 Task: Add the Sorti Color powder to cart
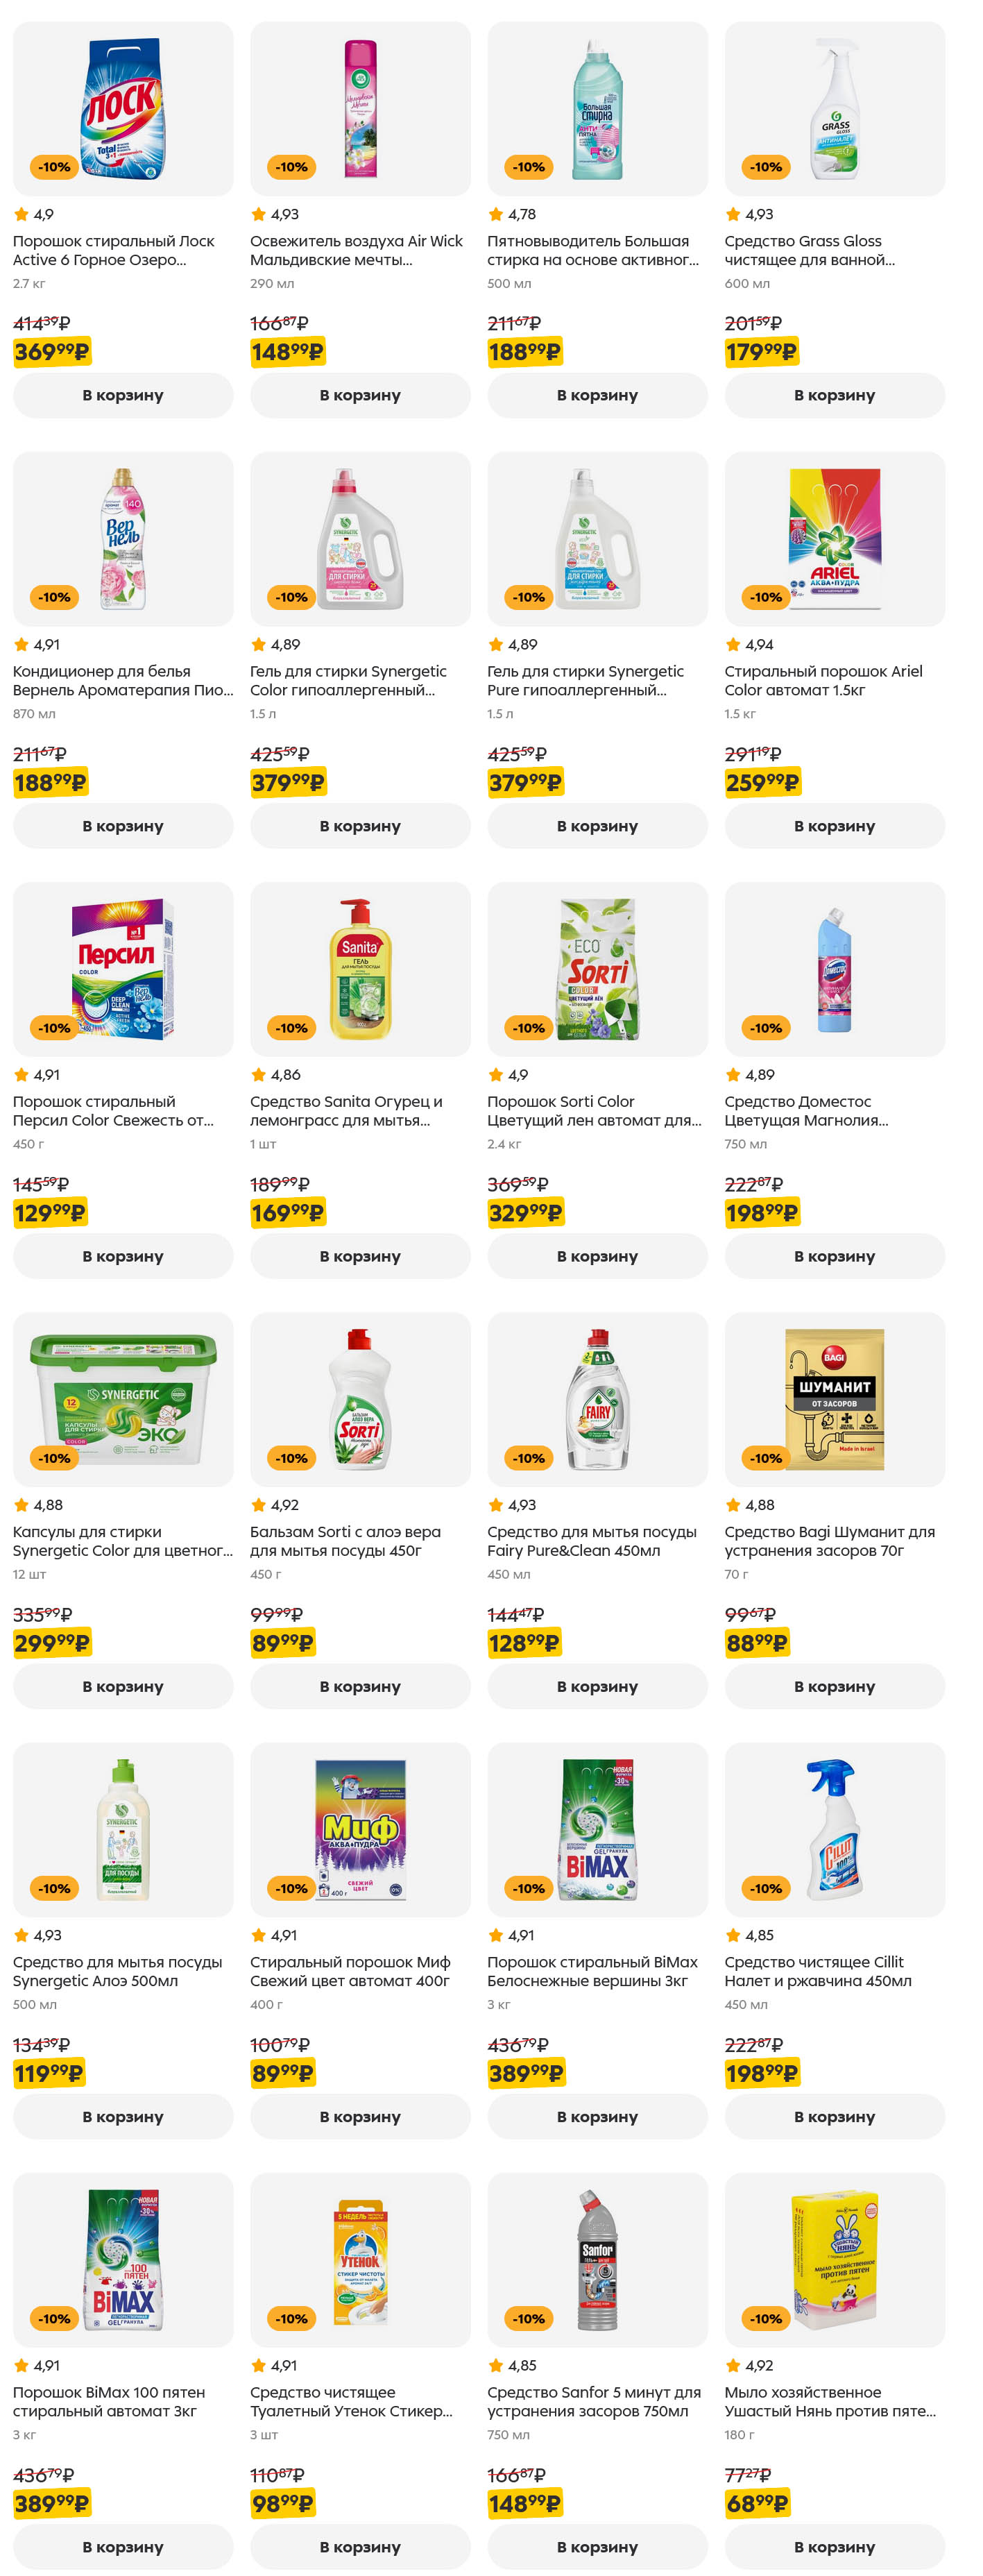click(x=597, y=1255)
